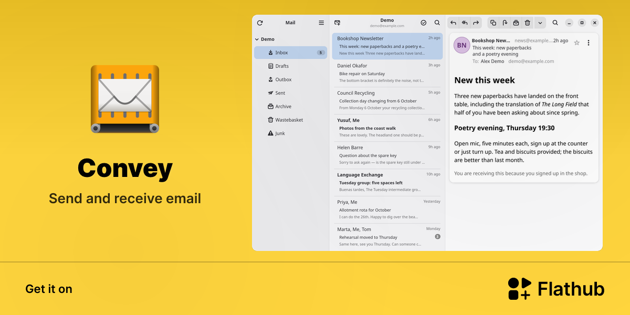This screenshot has height=315, width=630.
Task: Open the Archive folder in sidebar
Action: pos(290,107)
